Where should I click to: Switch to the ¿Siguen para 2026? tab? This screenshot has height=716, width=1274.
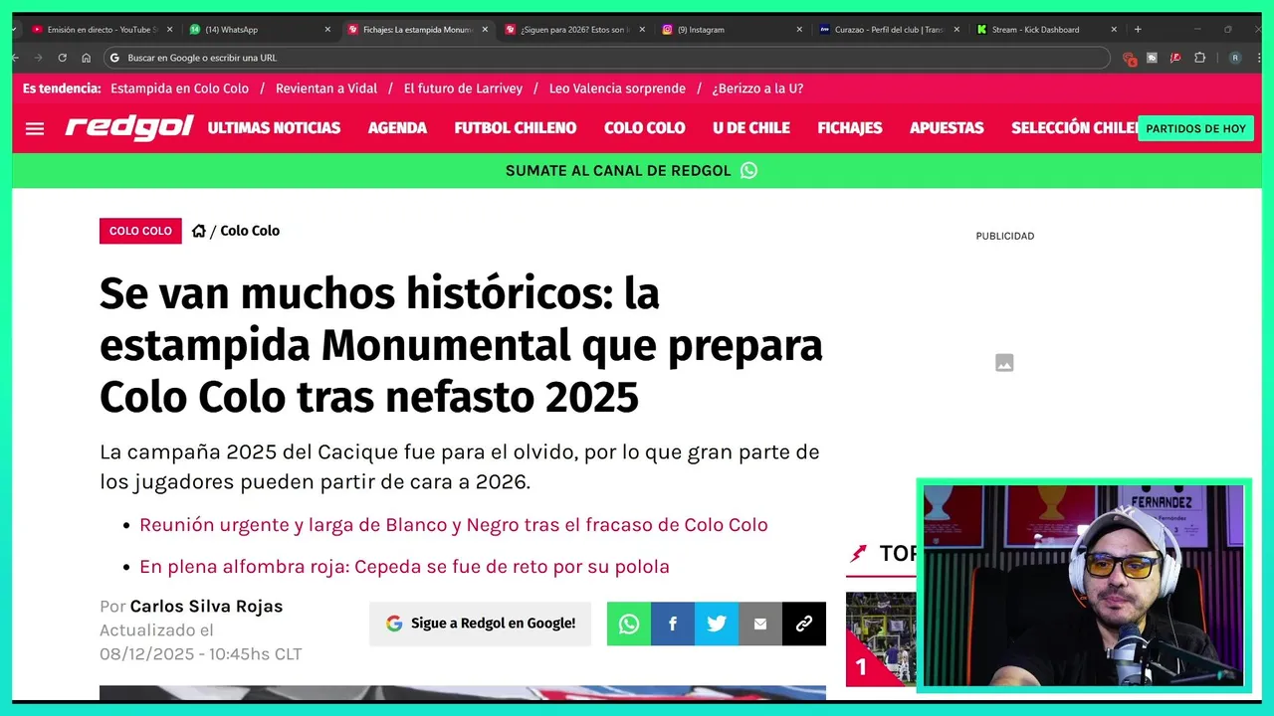[575, 30]
